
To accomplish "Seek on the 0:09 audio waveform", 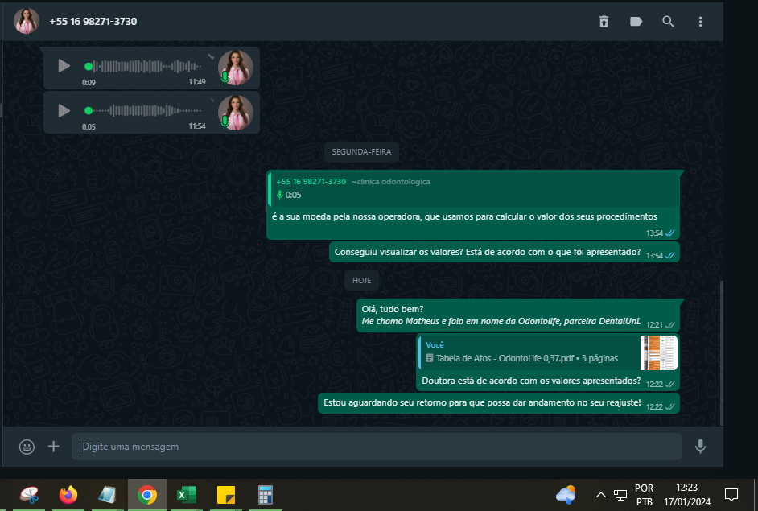I will pyautogui.click(x=143, y=66).
